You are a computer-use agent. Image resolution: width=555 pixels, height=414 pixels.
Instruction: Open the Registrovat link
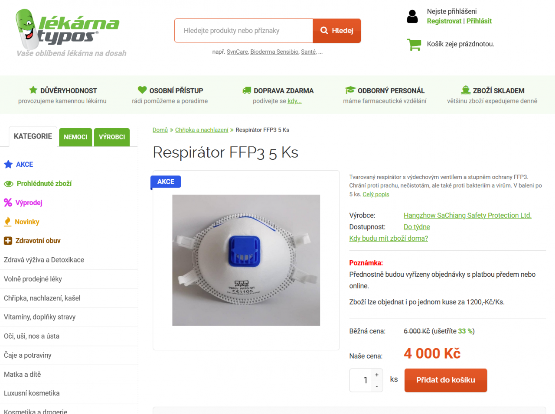click(444, 21)
